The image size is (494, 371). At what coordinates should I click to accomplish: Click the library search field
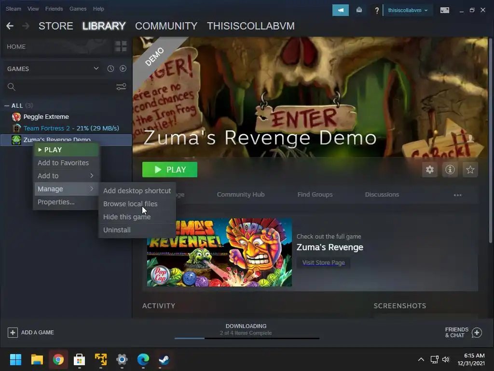click(60, 87)
